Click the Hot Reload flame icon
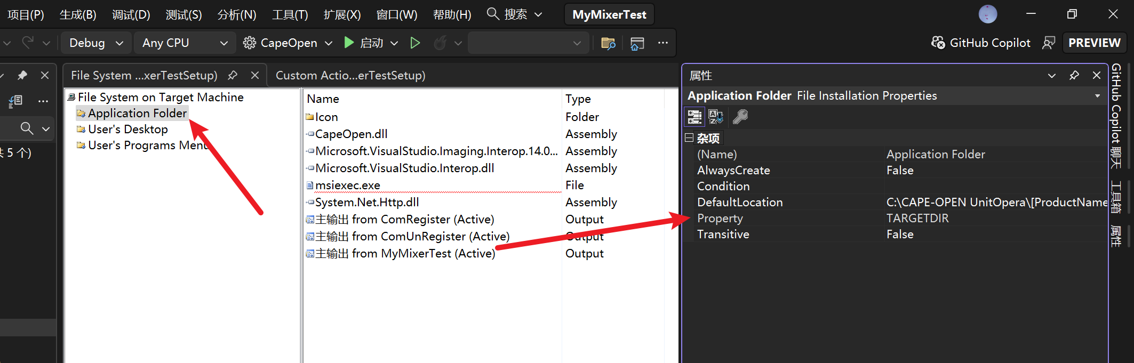Screen dimensions: 1134x363 pos(440,43)
